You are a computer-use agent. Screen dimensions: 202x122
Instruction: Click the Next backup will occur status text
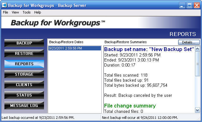(140, 118)
